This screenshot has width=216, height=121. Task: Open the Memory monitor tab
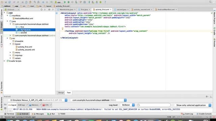click(35, 105)
